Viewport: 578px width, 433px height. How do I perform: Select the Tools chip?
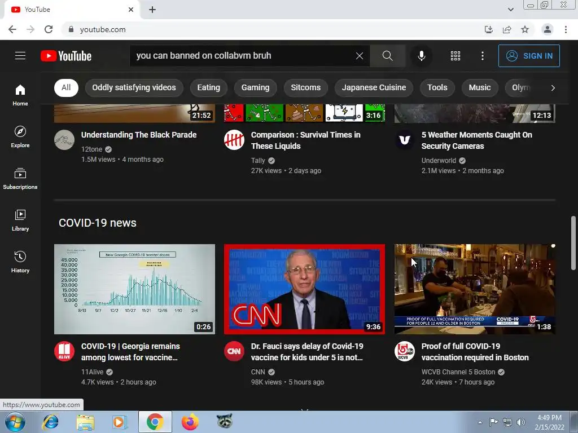(437, 87)
